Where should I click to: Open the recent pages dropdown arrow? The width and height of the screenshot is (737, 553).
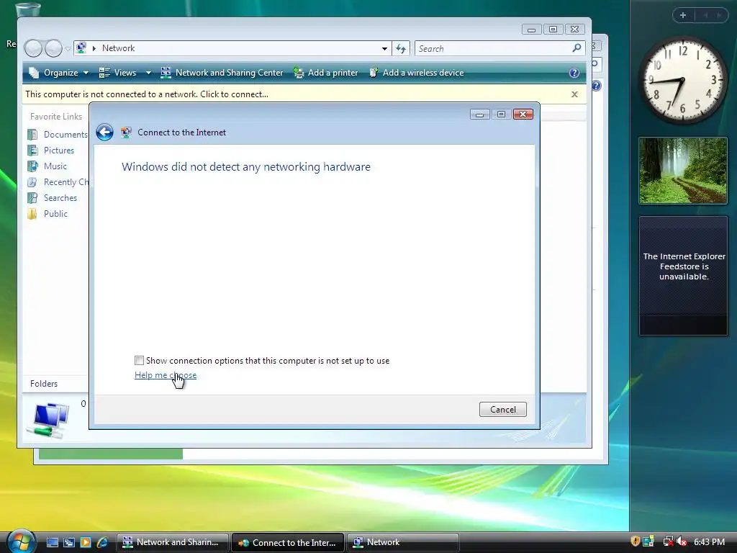[68, 48]
